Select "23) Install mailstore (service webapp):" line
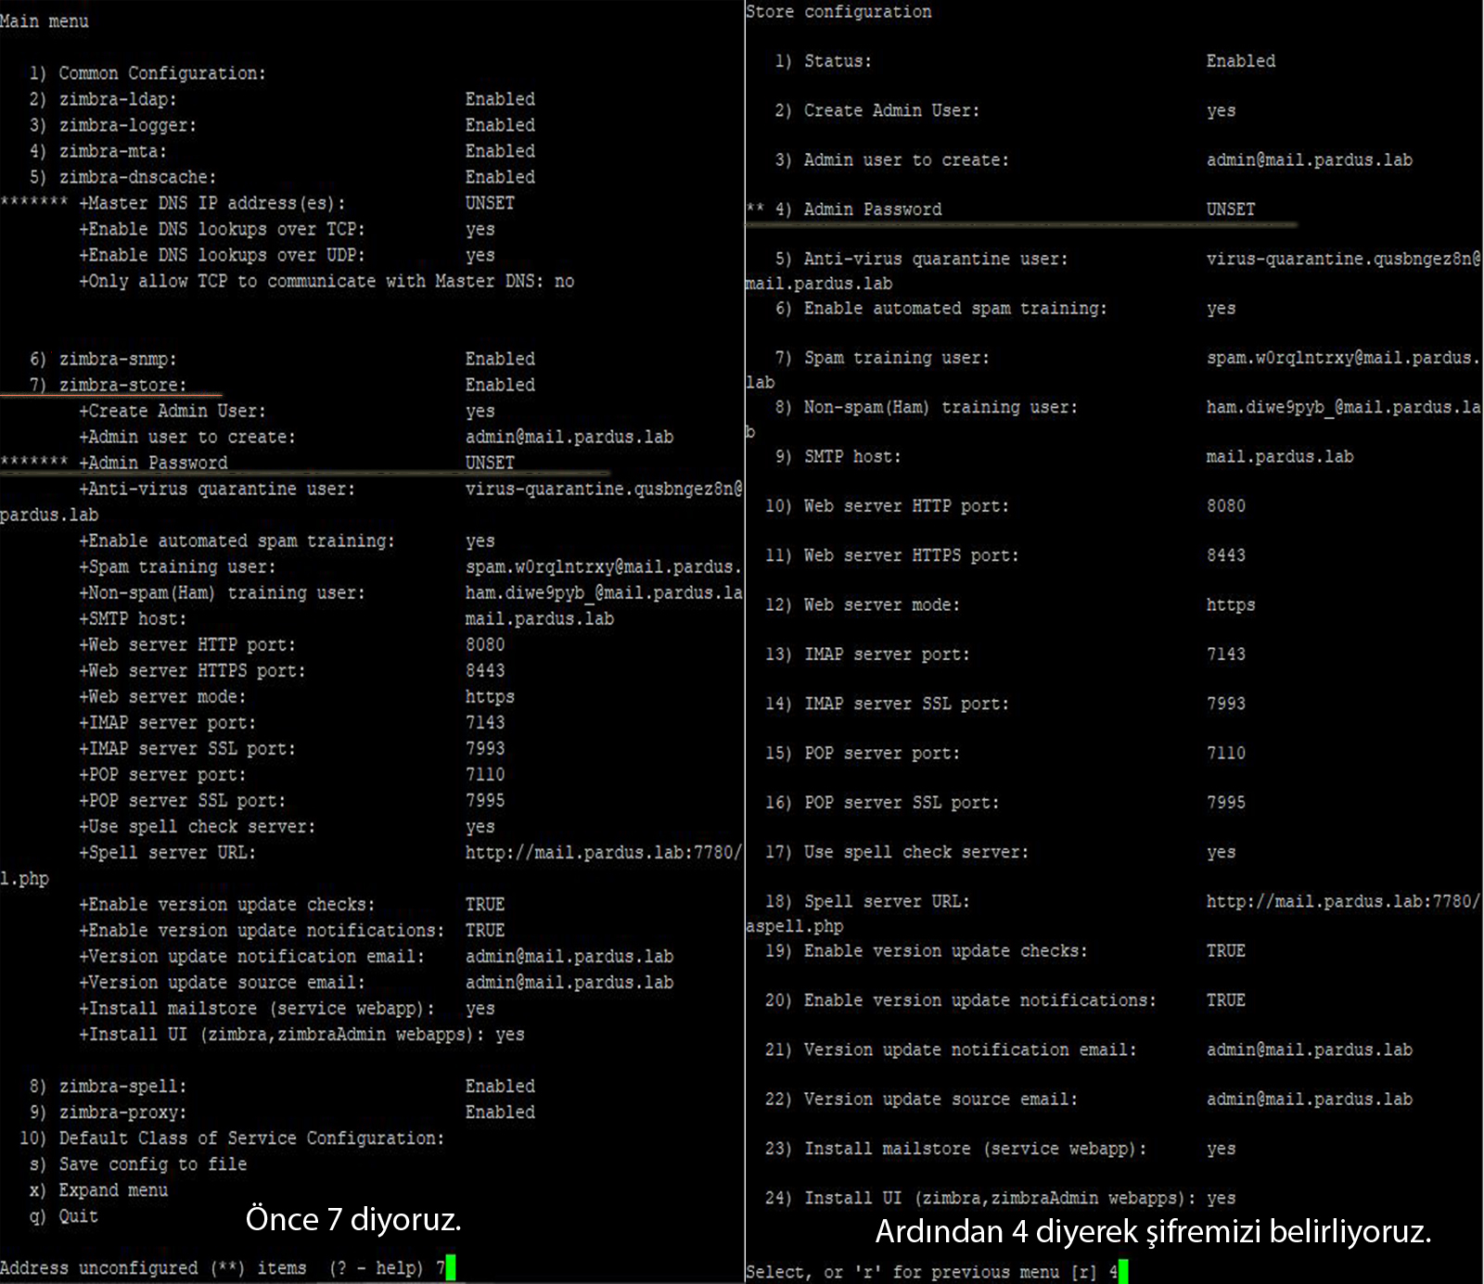Screen dimensions: 1484x1284 (956, 1149)
